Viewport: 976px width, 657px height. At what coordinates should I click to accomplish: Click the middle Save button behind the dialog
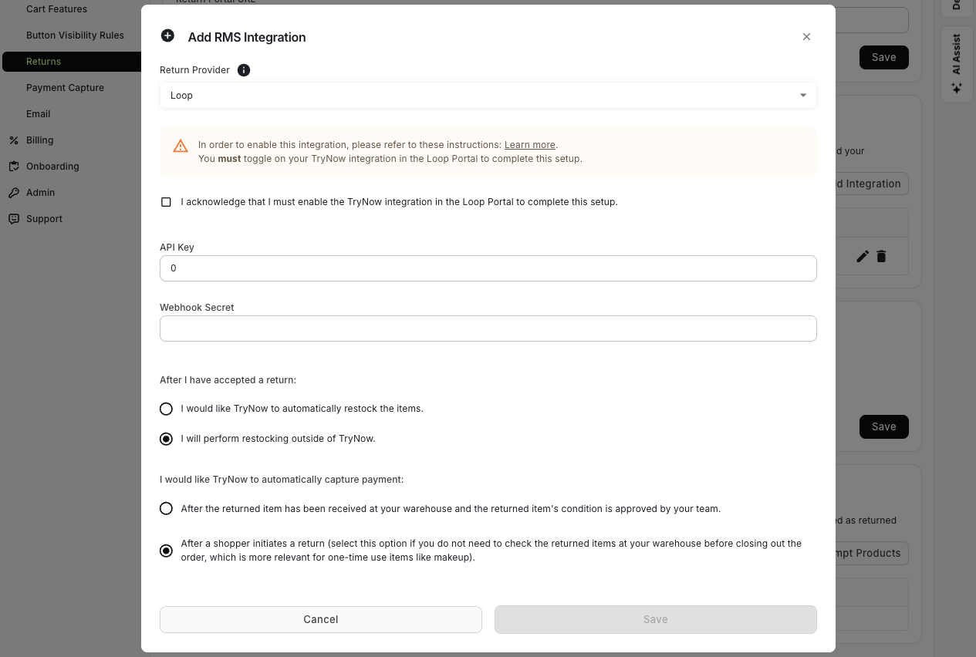[883, 426]
